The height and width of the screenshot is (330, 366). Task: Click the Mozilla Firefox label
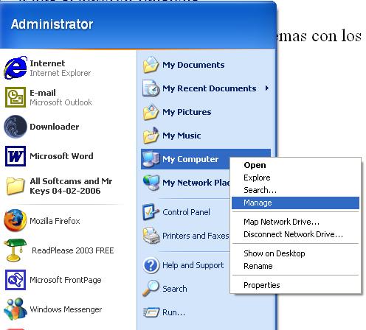tap(55, 221)
